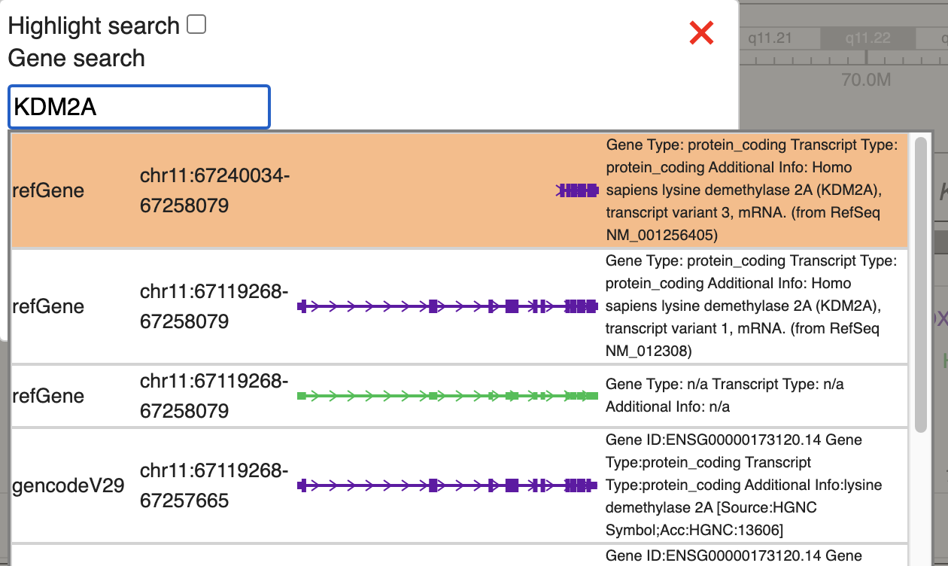Choose the NM_012308 transcript description
Image resolution: width=948 pixels, height=566 pixels.
point(751,306)
